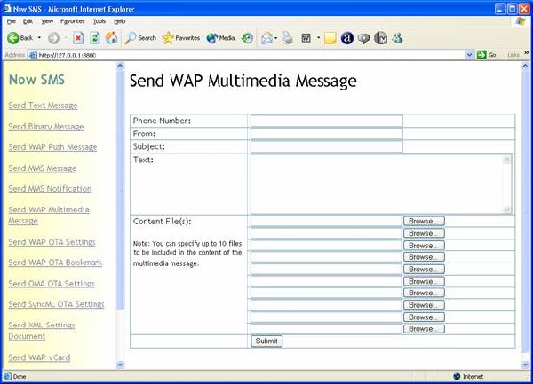The height and width of the screenshot is (384, 533).
Task: Click the yellow note toolbar icon
Action: tap(330, 38)
